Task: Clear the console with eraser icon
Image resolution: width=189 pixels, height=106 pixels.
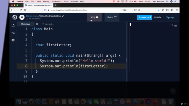Action: tap(175, 26)
